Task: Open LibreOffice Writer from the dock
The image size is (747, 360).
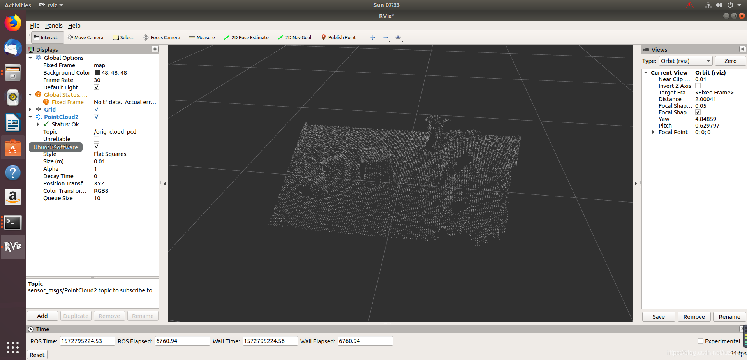Action: 13,122
